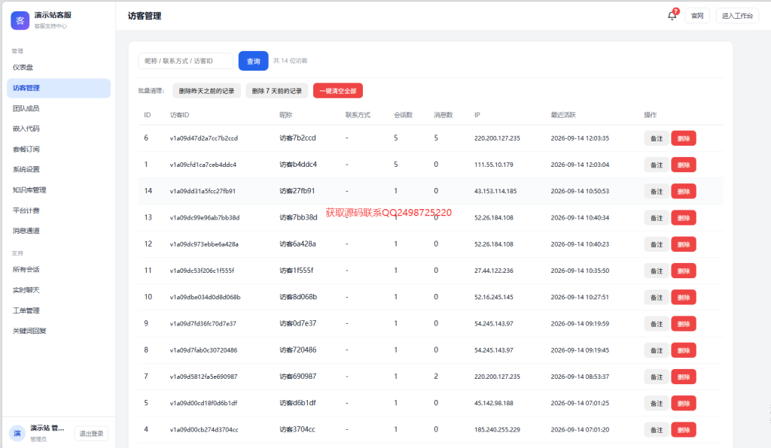
Task: Delete visitor 访客27fb91
Action: point(684,192)
